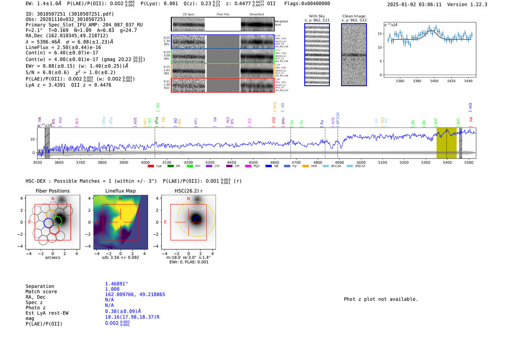The width and height of the screenshot is (513, 349).
Task: Click the blue Hβ legend swatch
Action: coord(269,166)
